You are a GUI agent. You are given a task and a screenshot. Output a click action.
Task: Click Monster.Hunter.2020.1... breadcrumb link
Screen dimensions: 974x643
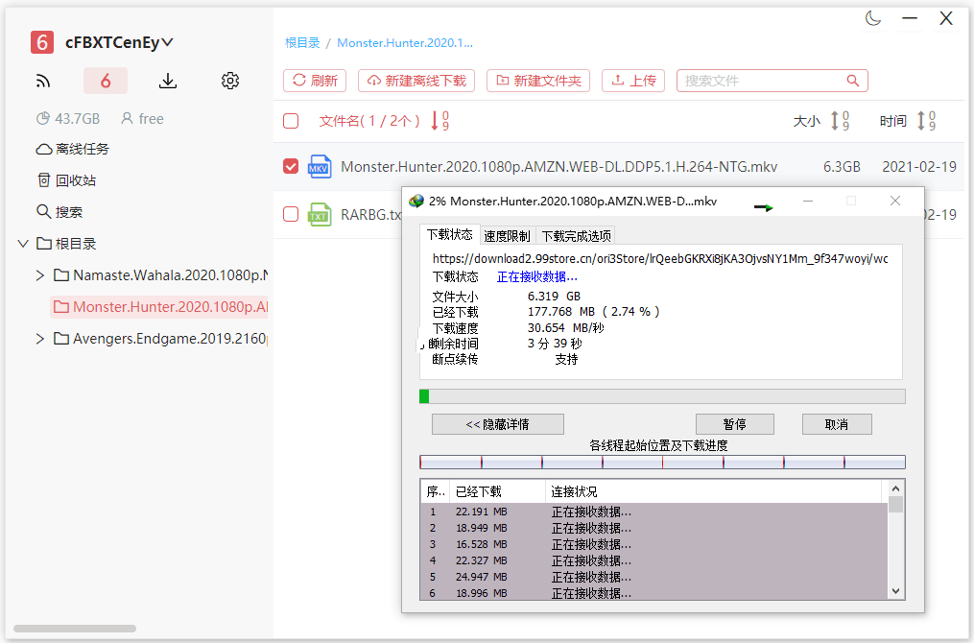click(405, 43)
